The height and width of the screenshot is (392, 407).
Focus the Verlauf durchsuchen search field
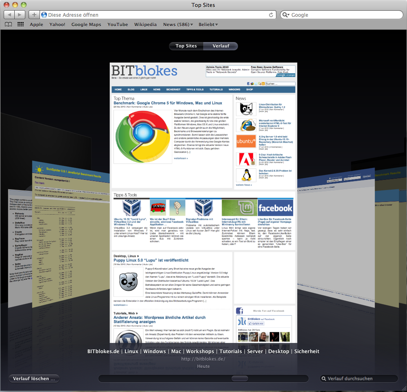tap(359, 379)
